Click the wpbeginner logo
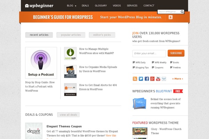Image resolution: width=209 pixels, height=139 pixels. (39, 6)
